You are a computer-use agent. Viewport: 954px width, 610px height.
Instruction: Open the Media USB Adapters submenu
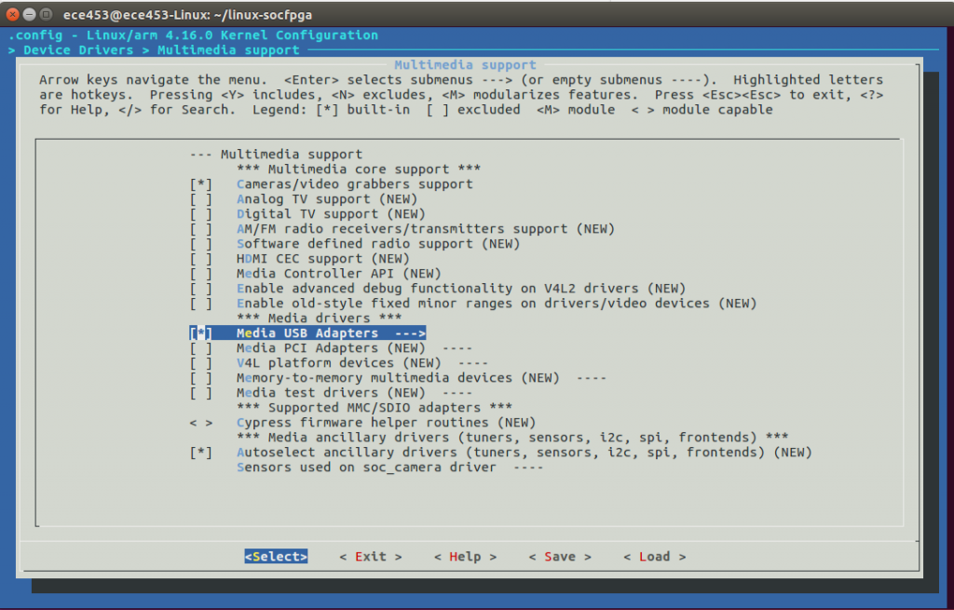pyautogui.click(x=331, y=333)
